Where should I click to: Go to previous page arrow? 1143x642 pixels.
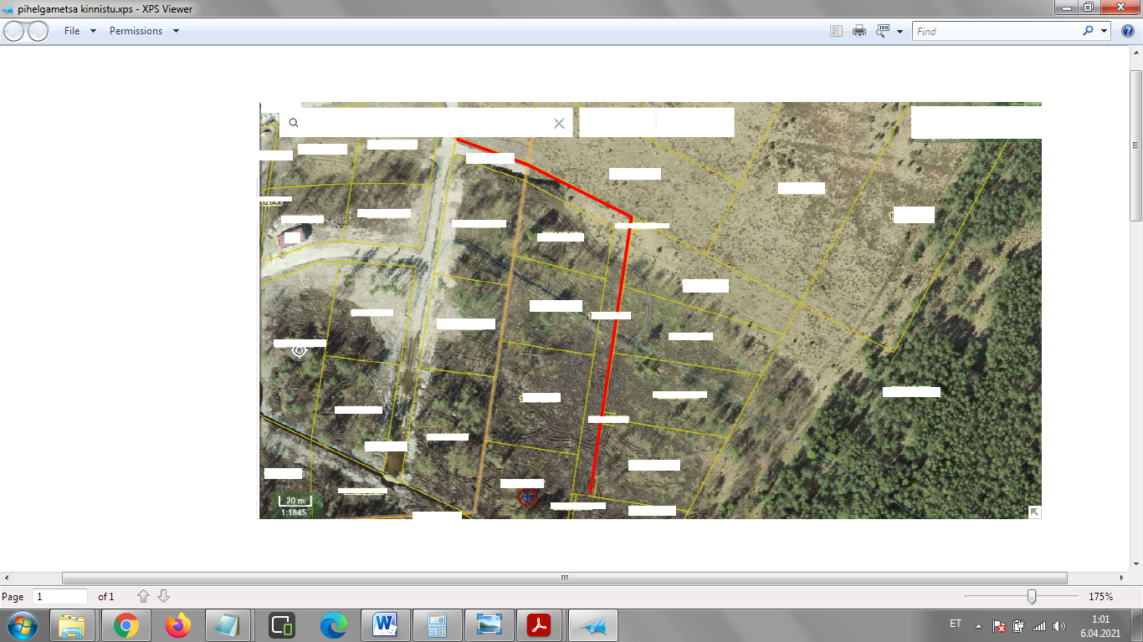point(143,596)
